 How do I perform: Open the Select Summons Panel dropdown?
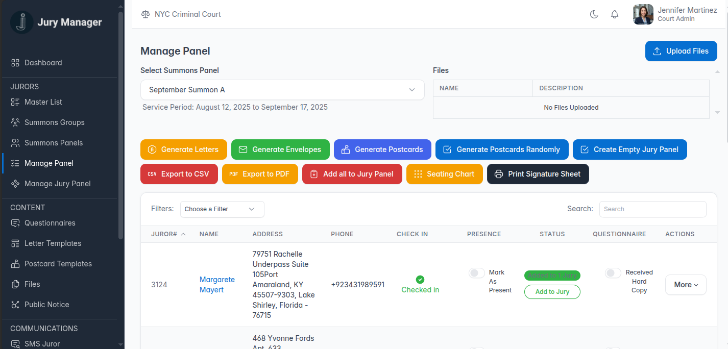(x=282, y=90)
